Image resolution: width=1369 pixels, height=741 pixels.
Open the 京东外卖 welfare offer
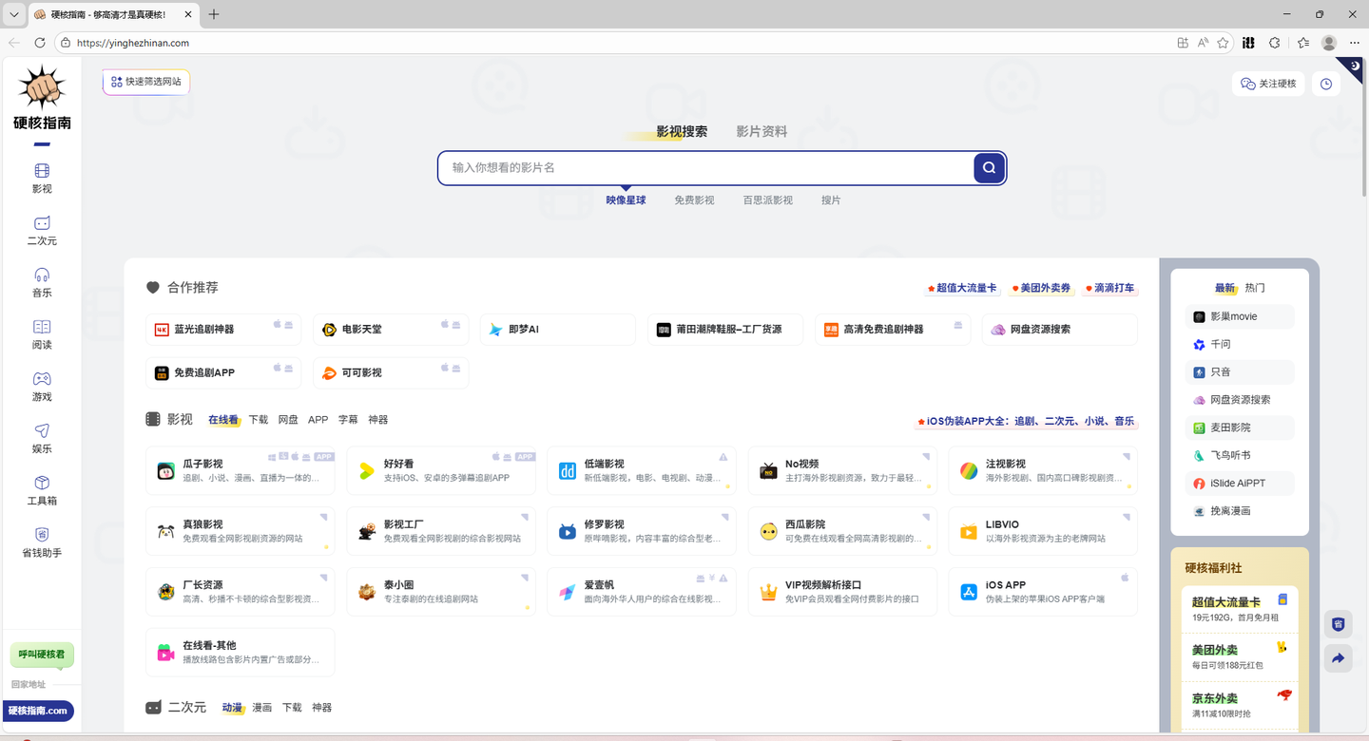pyautogui.click(x=1241, y=704)
